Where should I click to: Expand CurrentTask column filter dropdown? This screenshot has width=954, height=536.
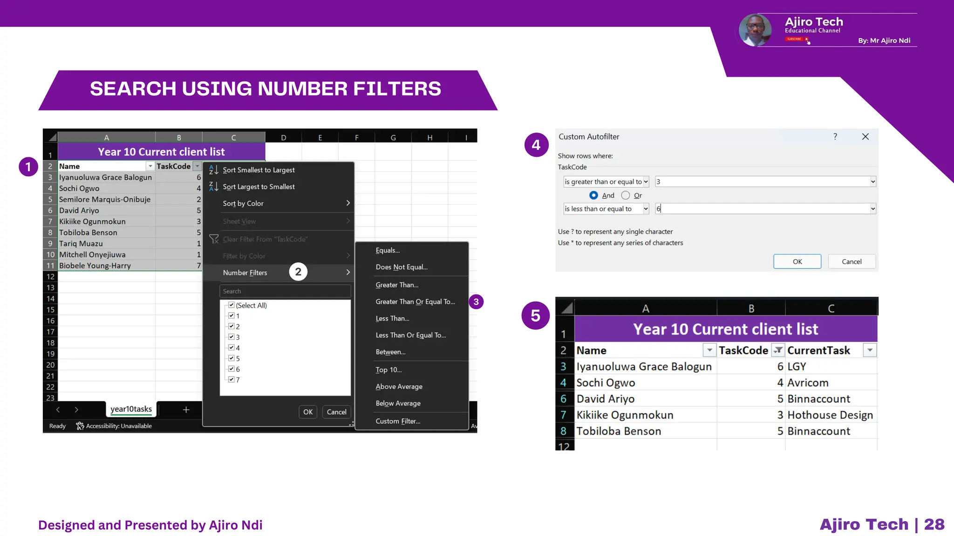[870, 350]
